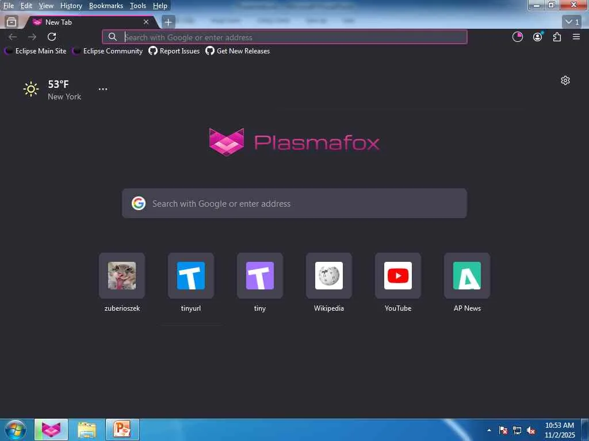
Task: Switch to Plasmafox in the taskbar
Action: [x=51, y=430]
